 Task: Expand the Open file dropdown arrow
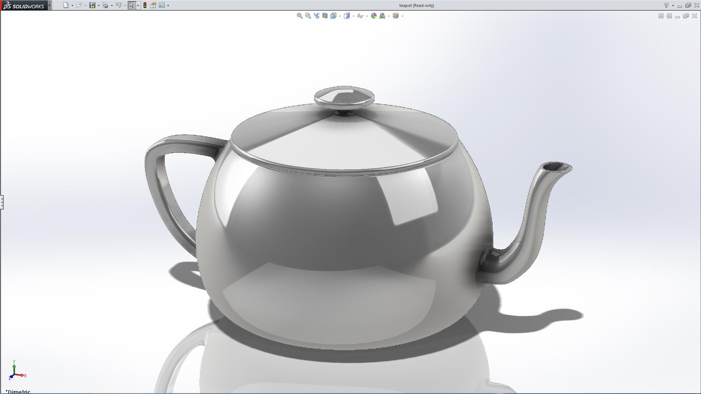pyautogui.click(x=85, y=5)
